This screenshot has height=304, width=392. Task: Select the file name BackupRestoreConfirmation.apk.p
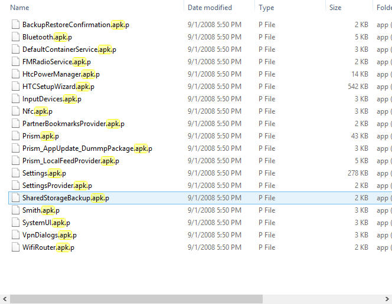click(76, 25)
